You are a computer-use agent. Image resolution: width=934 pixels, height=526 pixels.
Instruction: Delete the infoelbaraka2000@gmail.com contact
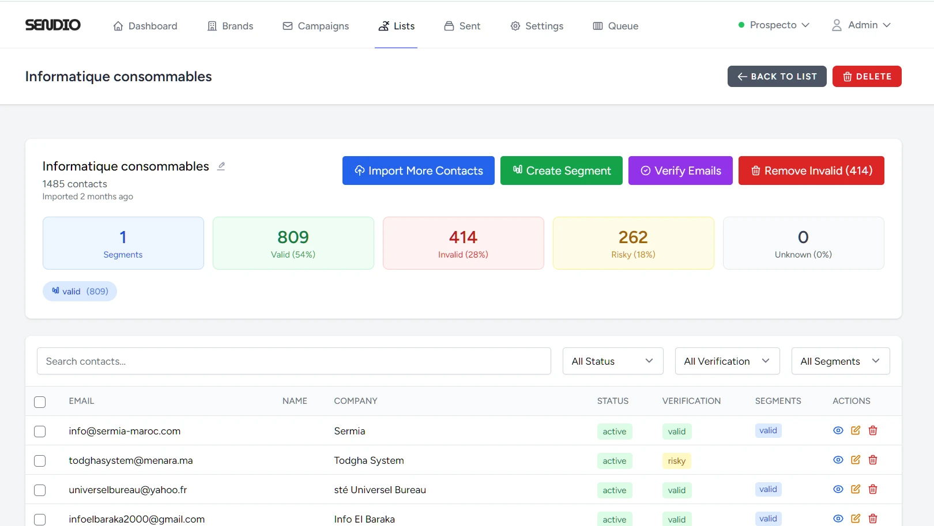click(873, 519)
